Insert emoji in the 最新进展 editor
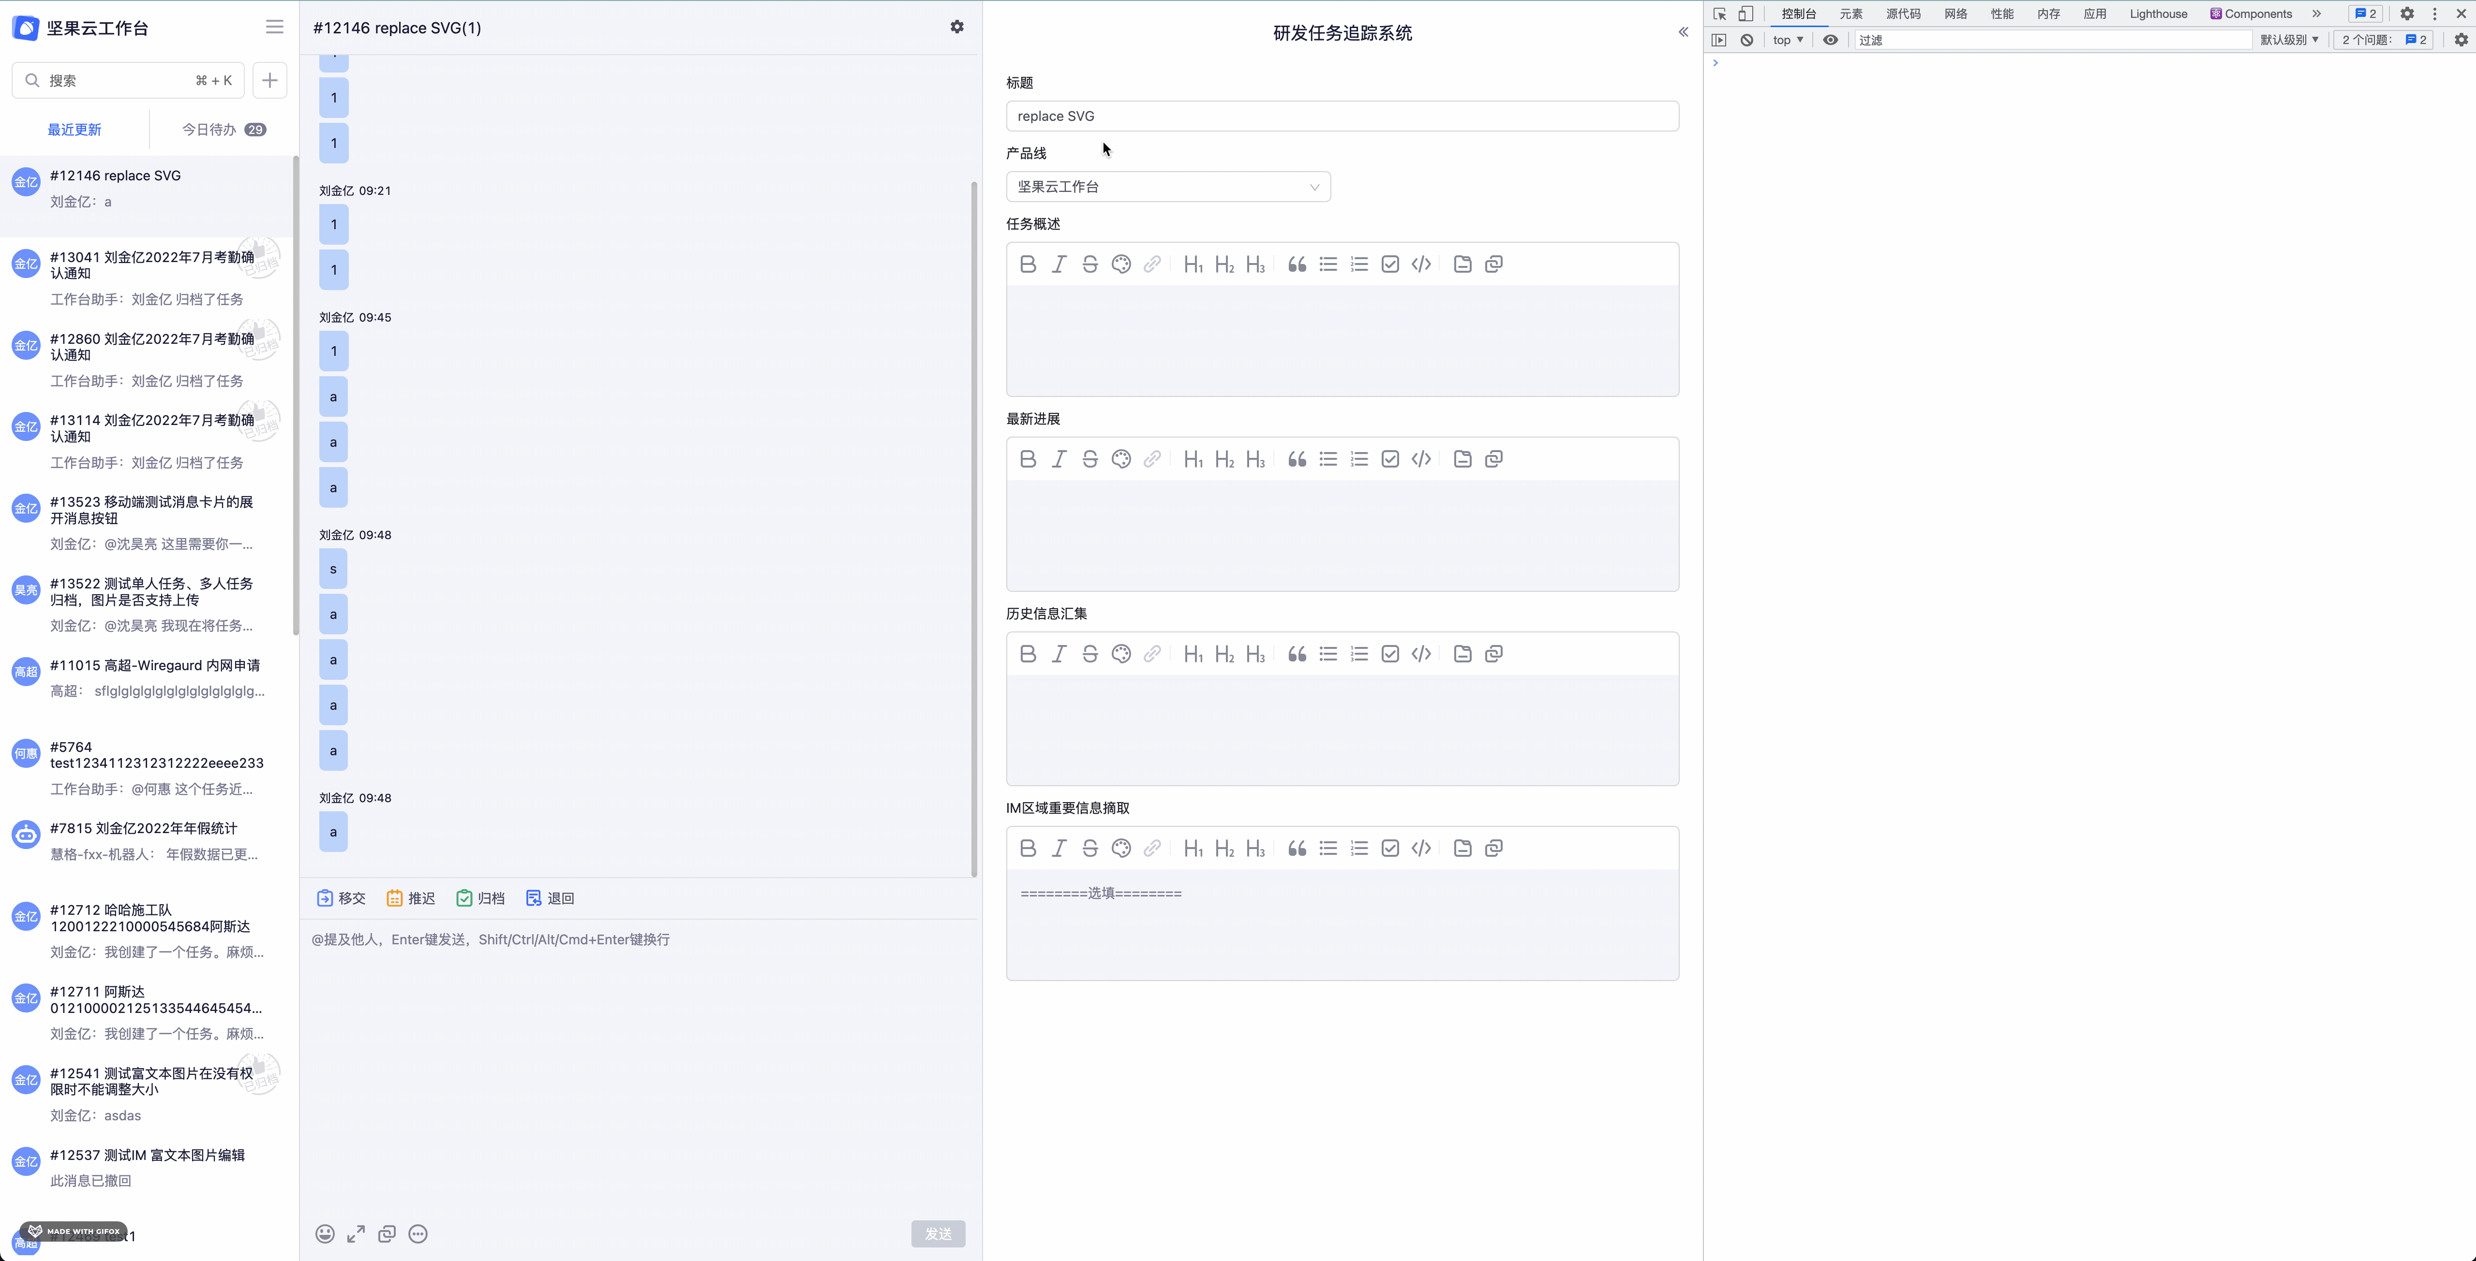2476x1261 pixels. point(1121,459)
